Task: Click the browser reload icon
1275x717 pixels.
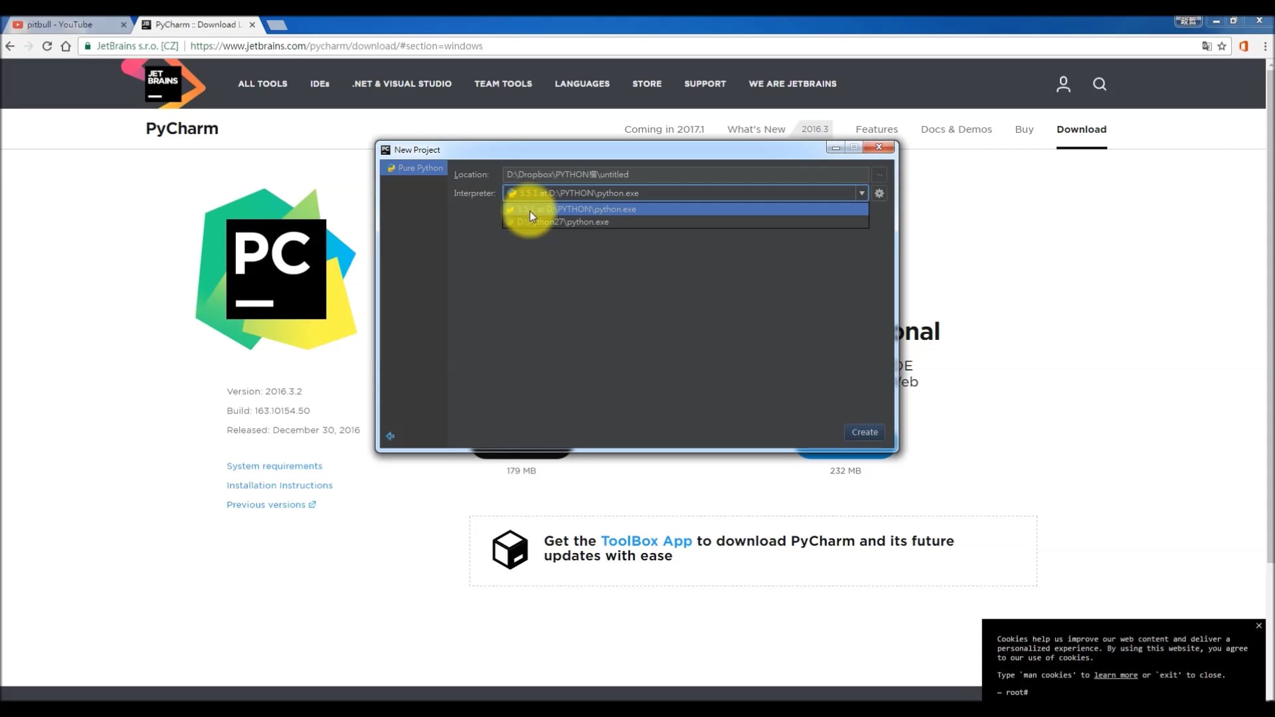Action: [x=46, y=46]
